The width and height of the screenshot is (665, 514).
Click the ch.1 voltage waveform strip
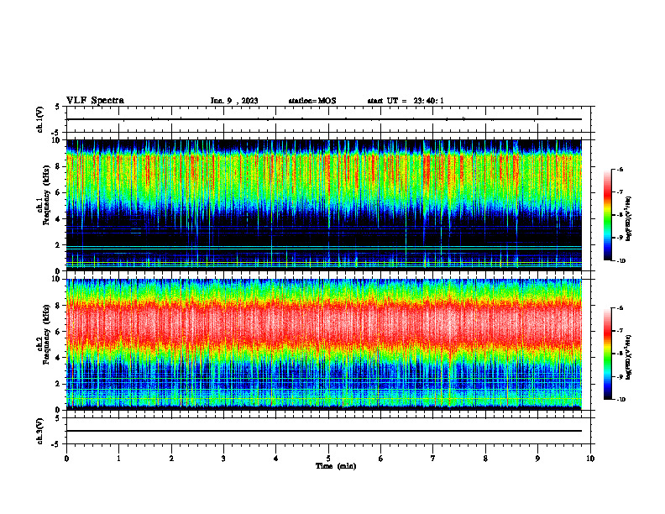(x=328, y=119)
